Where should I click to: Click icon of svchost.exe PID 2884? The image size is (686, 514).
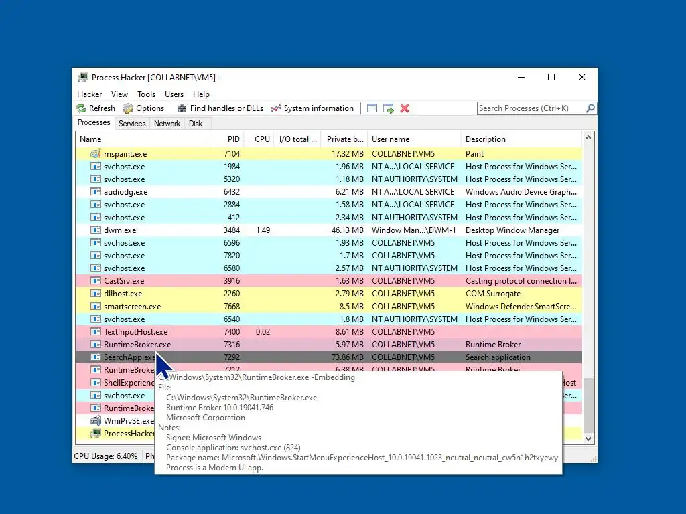pos(95,205)
